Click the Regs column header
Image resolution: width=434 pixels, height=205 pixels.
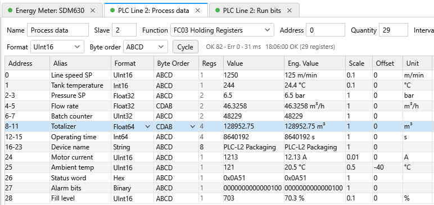point(211,63)
